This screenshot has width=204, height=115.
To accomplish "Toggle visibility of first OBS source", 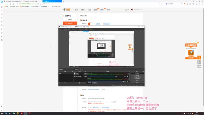I will tap(84, 73).
